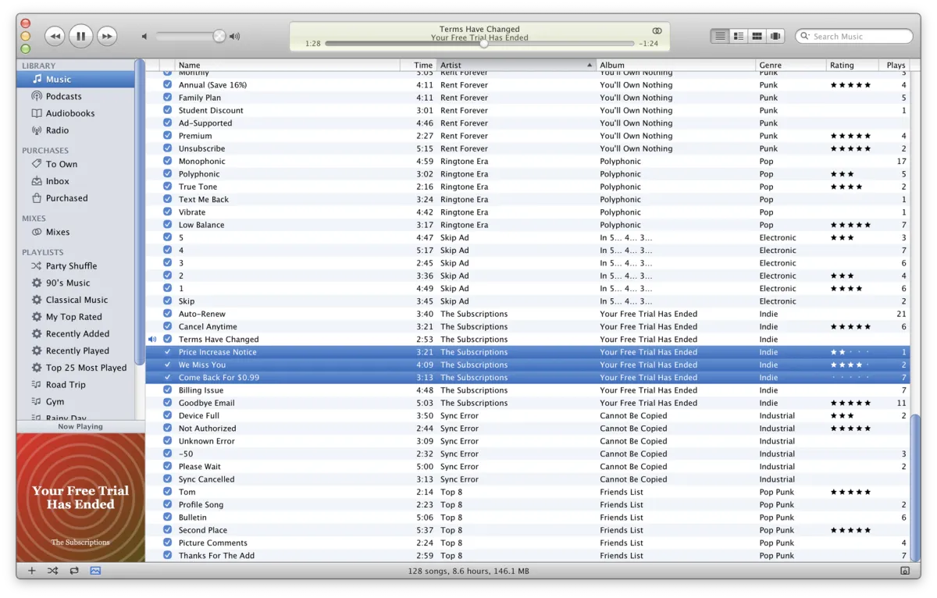Viewport: 937px width, 598px height.
Task: Open Gym playlist
Action: (76, 401)
